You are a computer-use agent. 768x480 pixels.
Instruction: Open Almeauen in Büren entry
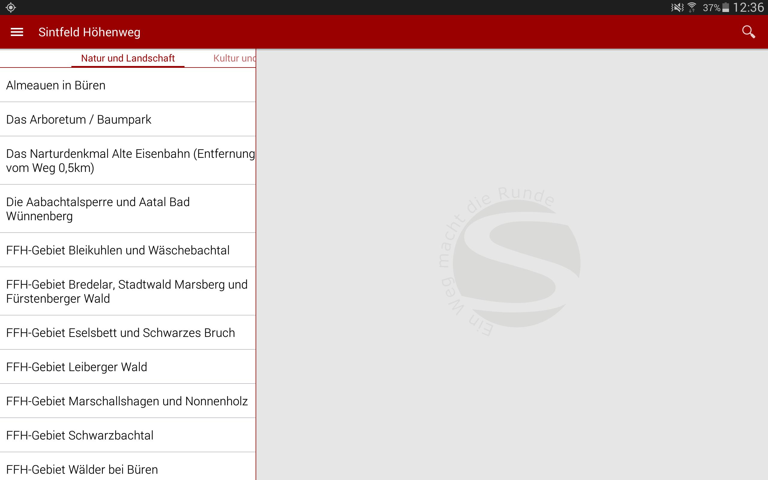(x=128, y=85)
